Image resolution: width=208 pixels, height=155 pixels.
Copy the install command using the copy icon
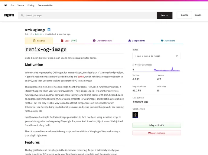(177, 56)
